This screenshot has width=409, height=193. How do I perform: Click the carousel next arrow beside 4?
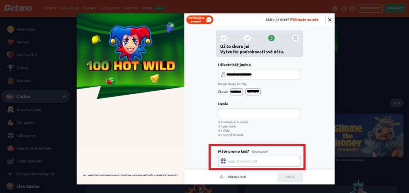[399, 103]
